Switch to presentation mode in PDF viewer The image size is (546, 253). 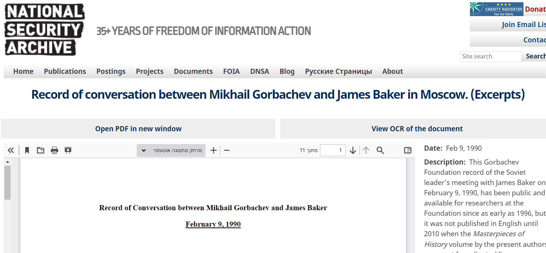point(68,150)
